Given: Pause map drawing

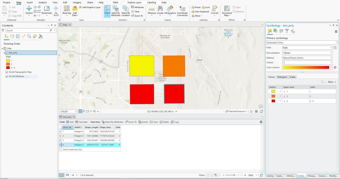Looking at the screenshot, I should coord(256,111).
